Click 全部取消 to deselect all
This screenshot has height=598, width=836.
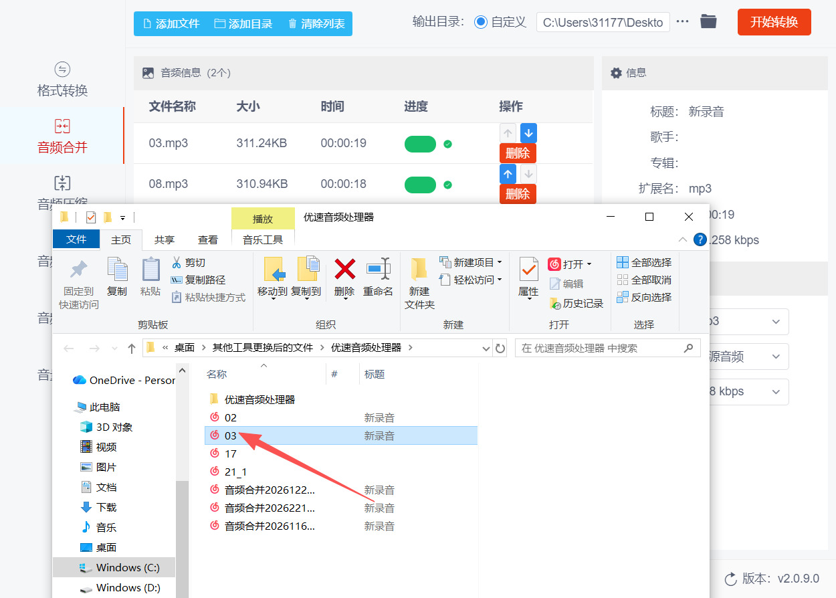pos(644,280)
